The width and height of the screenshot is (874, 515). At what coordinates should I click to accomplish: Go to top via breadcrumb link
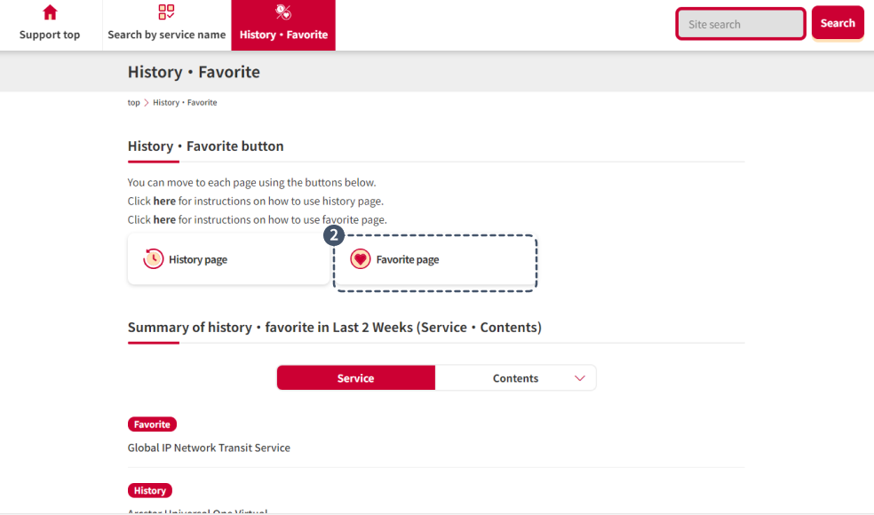133,103
